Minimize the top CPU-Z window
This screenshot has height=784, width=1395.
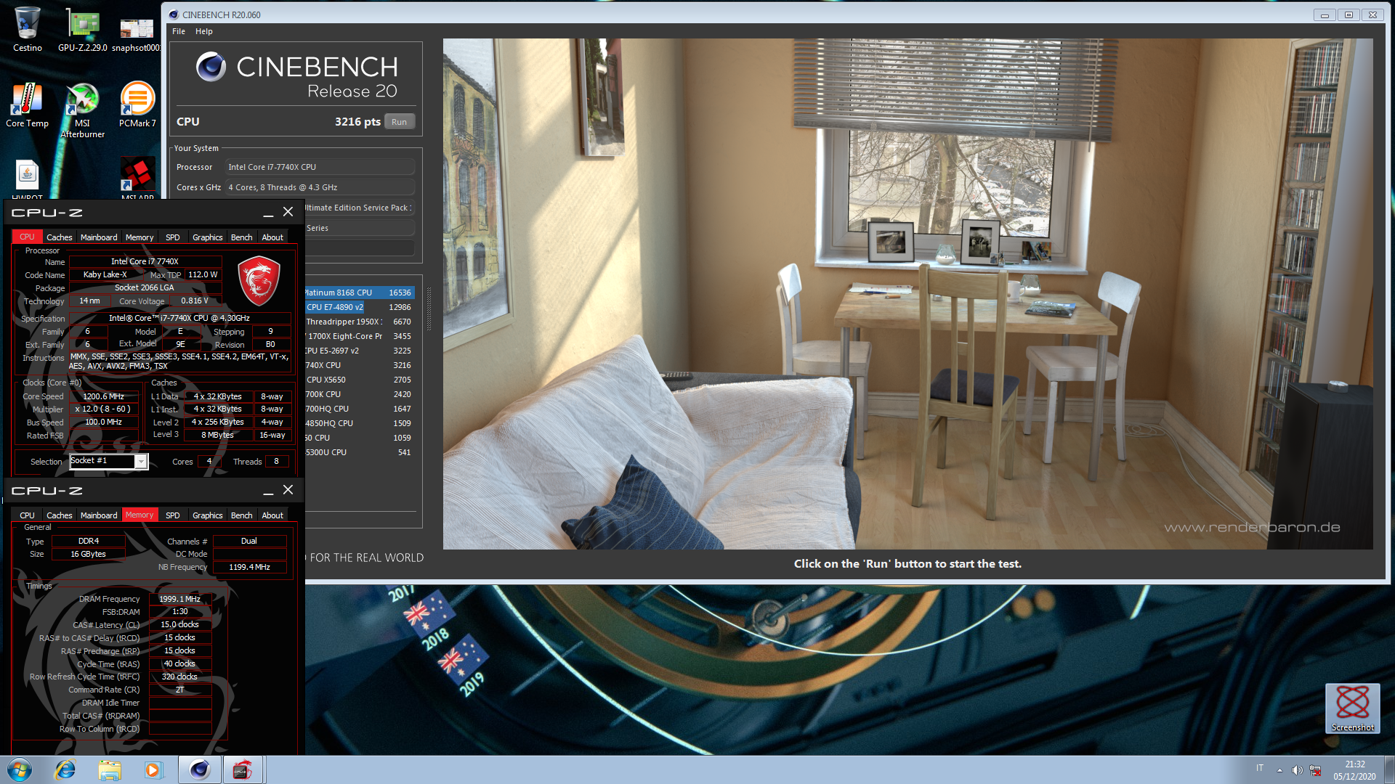click(x=268, y=213)
